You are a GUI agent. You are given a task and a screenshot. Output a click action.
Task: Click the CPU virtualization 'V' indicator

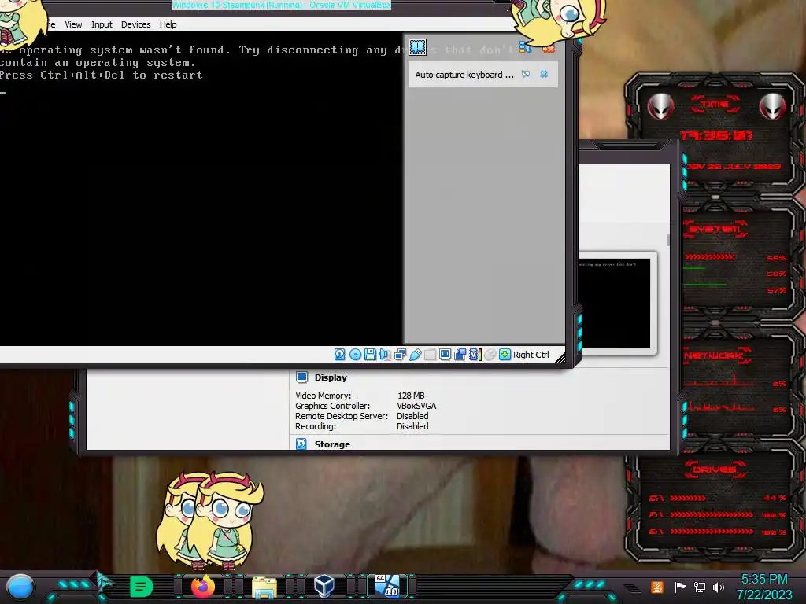click(x=475, y=355)
